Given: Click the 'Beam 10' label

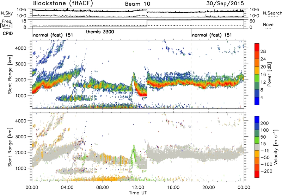Looking at the screenshot, I should click(137, 4).
